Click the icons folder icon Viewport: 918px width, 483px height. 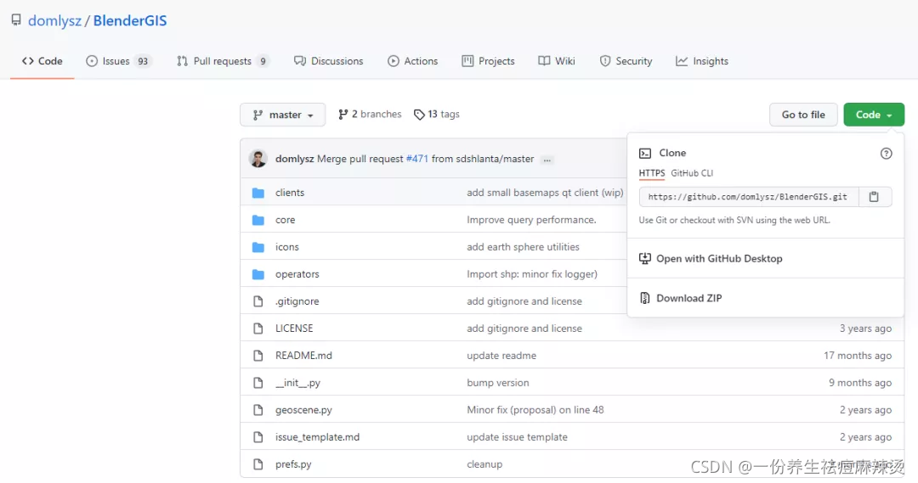pyautogui.click(x=258, y=247)
